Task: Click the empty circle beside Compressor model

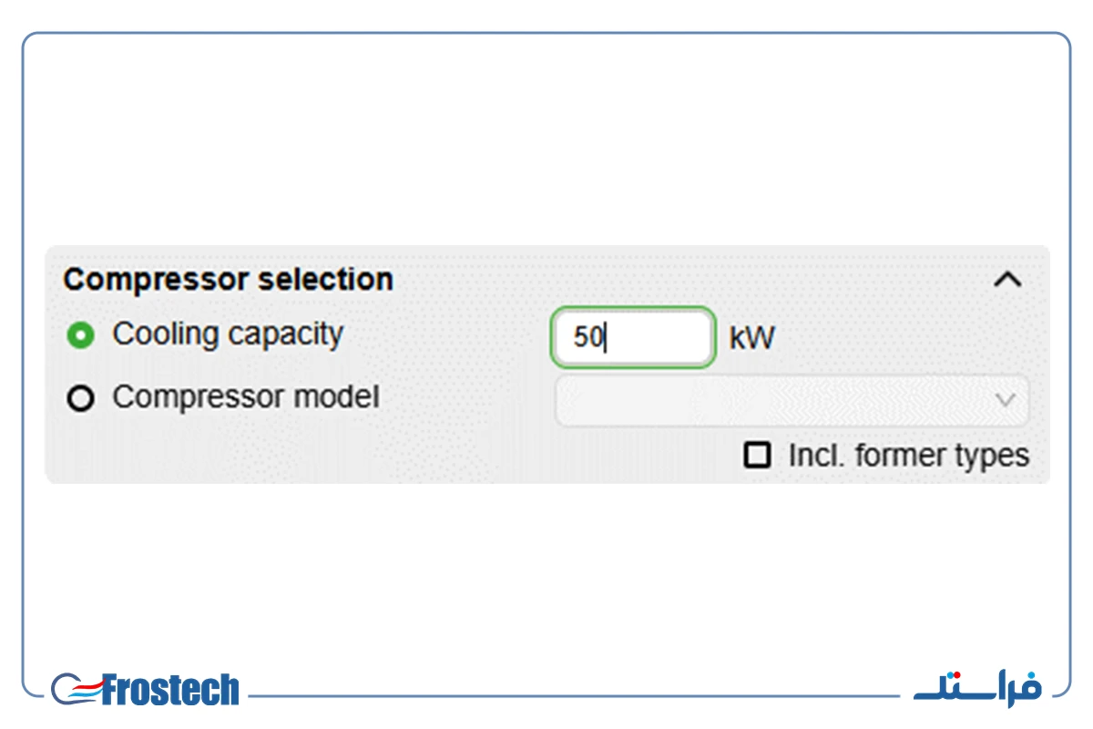Action: point(81,399)
